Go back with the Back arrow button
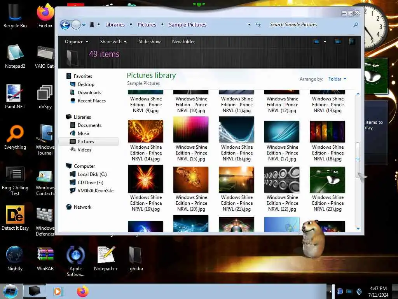Screen dimensions: 398x299 (x=65, y=25)
